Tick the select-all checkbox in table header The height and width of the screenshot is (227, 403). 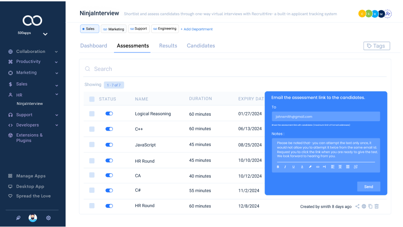coord(92,99)
